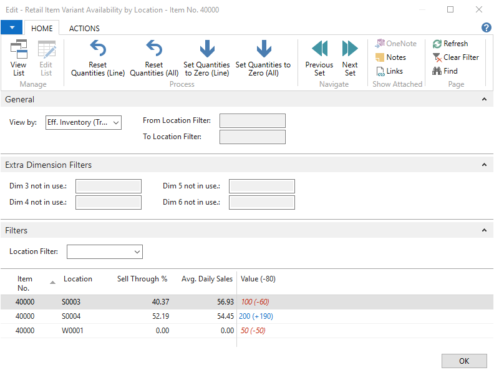Click the Location column header
This screenshot has height=375, width=494.
coord(78,279)
